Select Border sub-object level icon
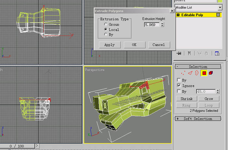Image resolution: width=228 pixels, height=150 pixels. click(197, 73)
